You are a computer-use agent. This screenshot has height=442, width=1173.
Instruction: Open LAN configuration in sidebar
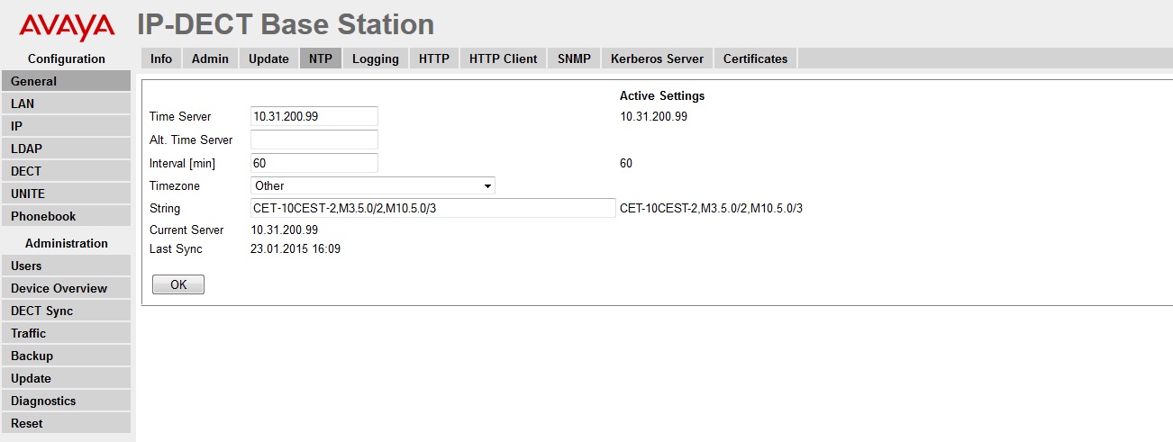[x=66, y=104]
